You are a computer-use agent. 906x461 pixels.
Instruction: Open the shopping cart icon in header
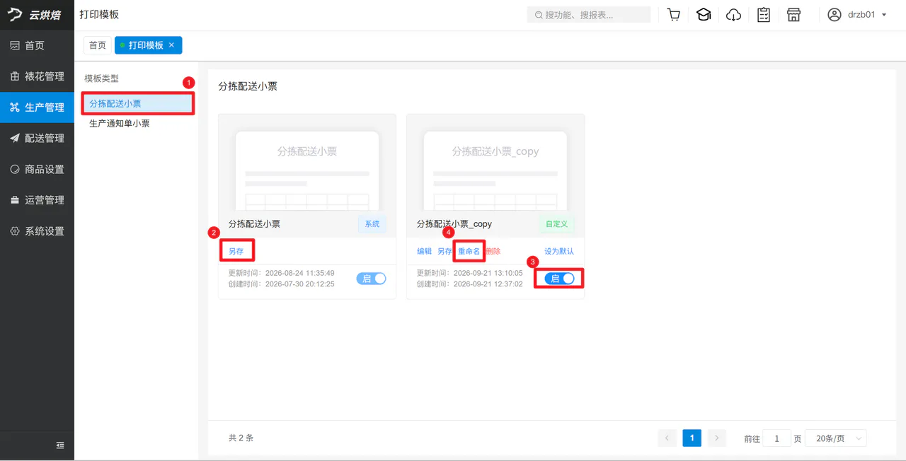(x=674, y=15)
